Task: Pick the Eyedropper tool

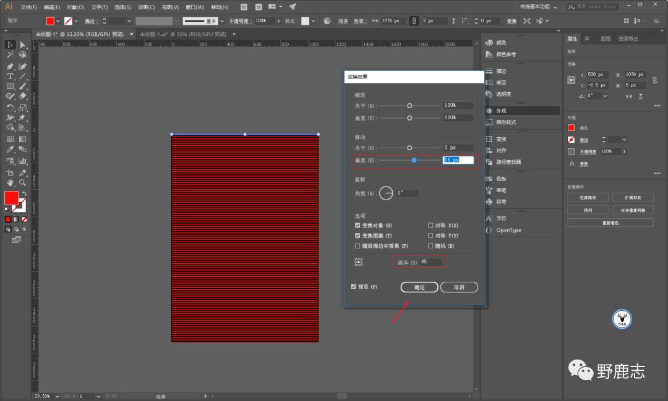Action: click(10, 150)
